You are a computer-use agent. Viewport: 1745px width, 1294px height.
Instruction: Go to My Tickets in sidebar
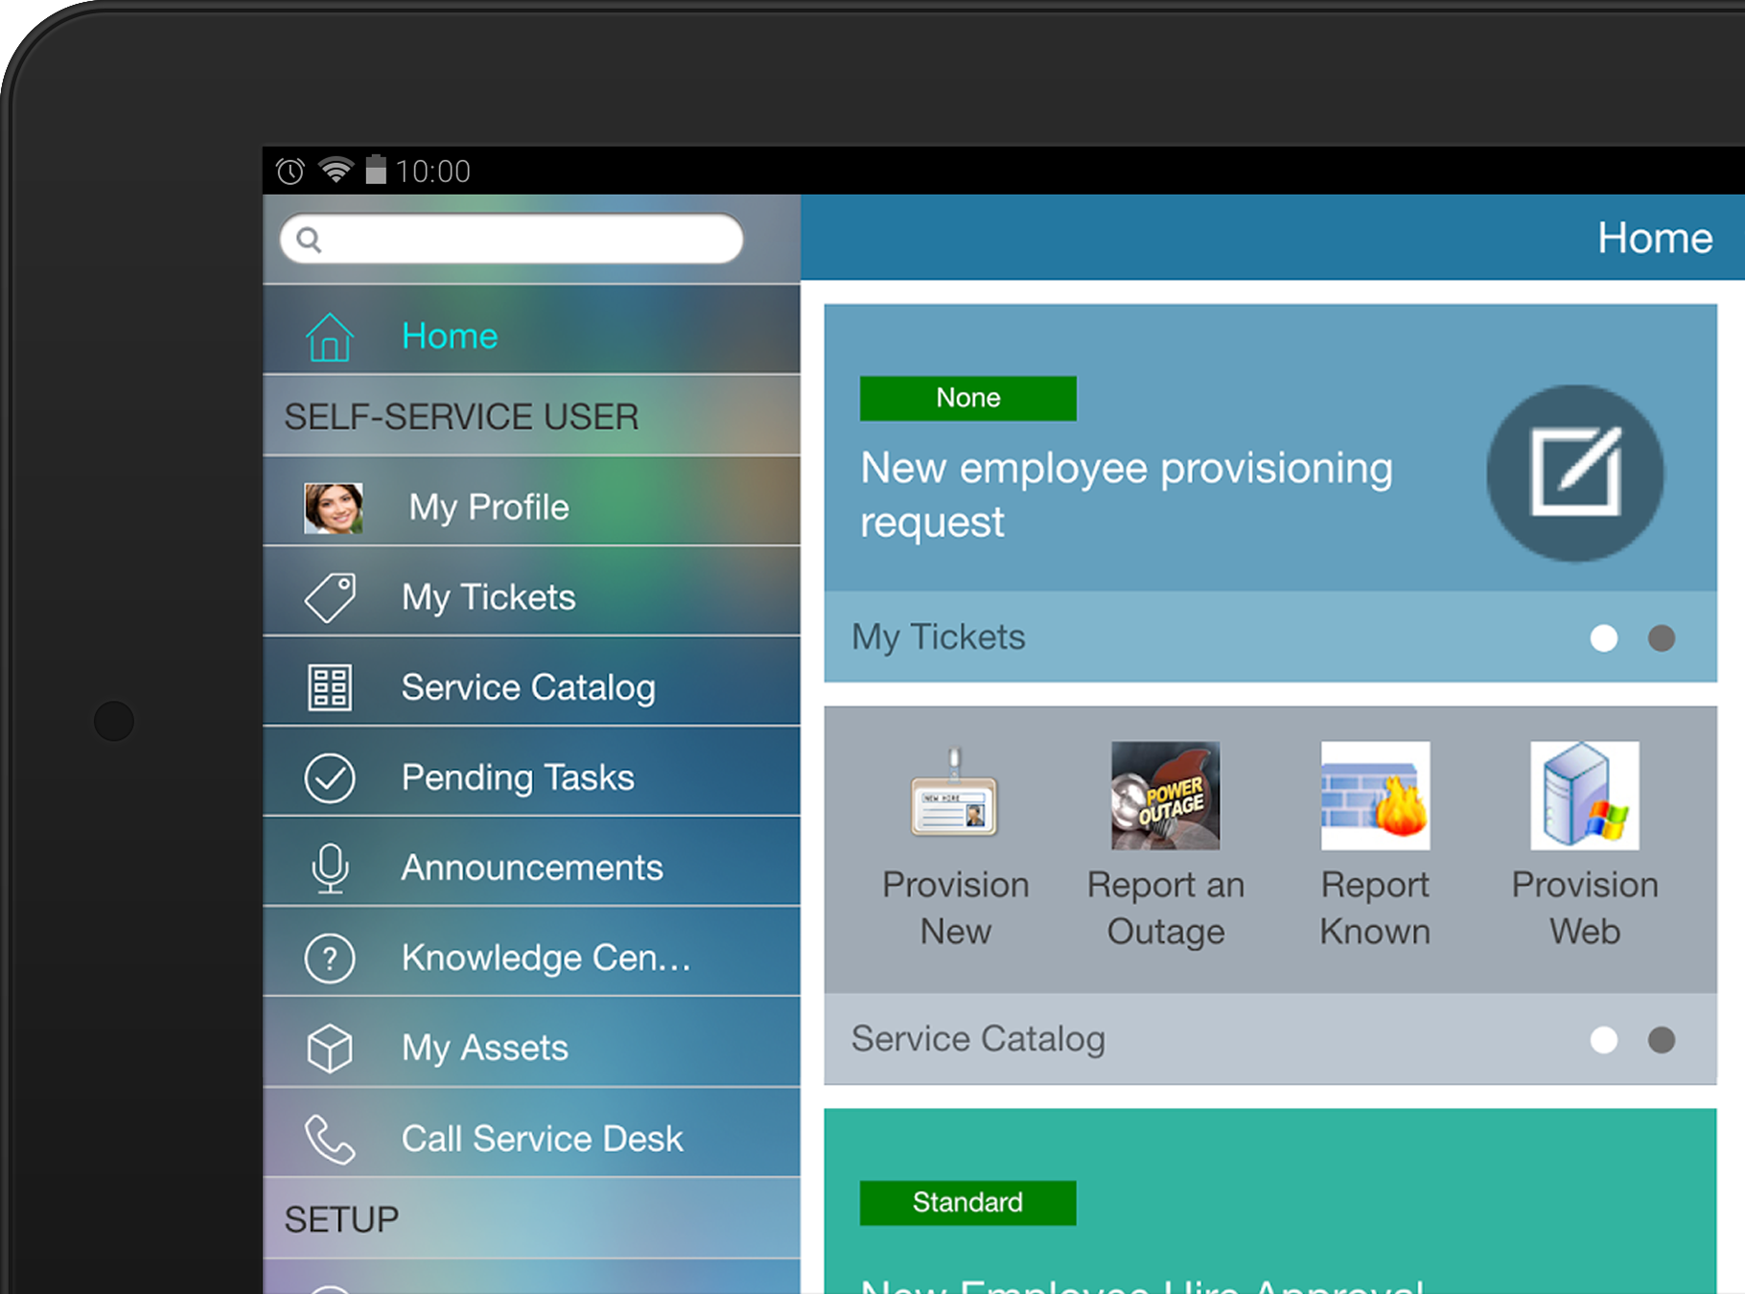[x=531, y=591]
